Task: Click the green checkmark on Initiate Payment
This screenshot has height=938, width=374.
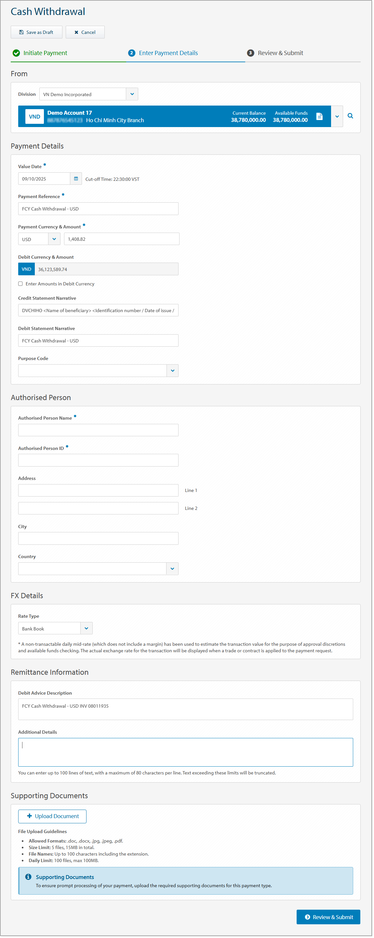Action: pos(16,53)
